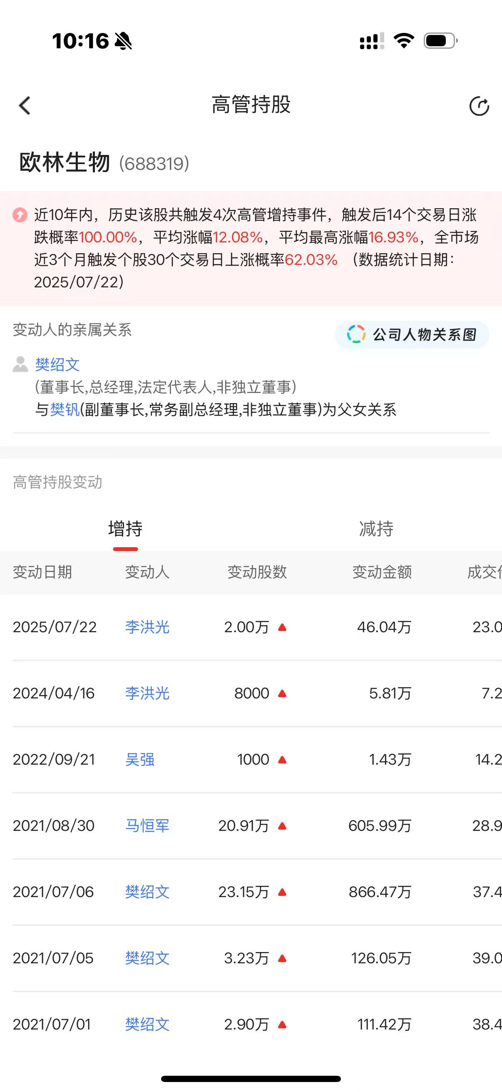502x1092 pixels.
Task: Tap the 高管持股 page title
Action: pos(251,104)
